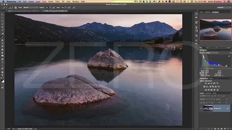Select the Rectangle shape tool
This screenshot has width=232, height=130.
(2, 69)
